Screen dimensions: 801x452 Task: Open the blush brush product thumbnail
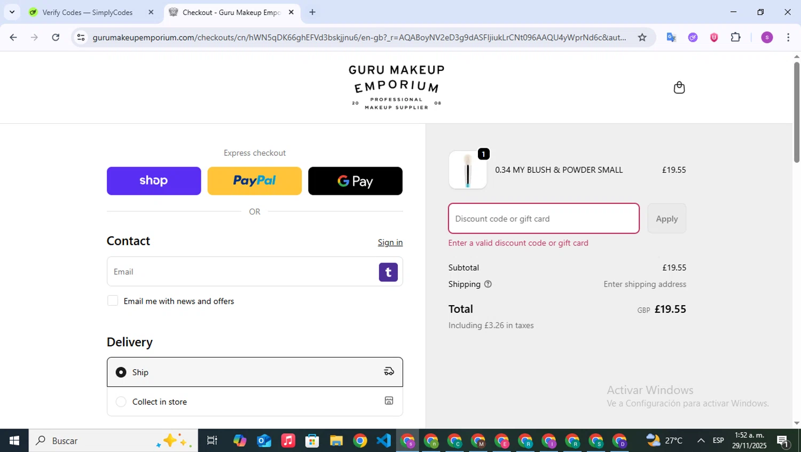468,170
